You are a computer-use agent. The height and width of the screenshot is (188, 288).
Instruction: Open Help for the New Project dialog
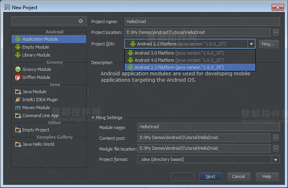point(267,177)
